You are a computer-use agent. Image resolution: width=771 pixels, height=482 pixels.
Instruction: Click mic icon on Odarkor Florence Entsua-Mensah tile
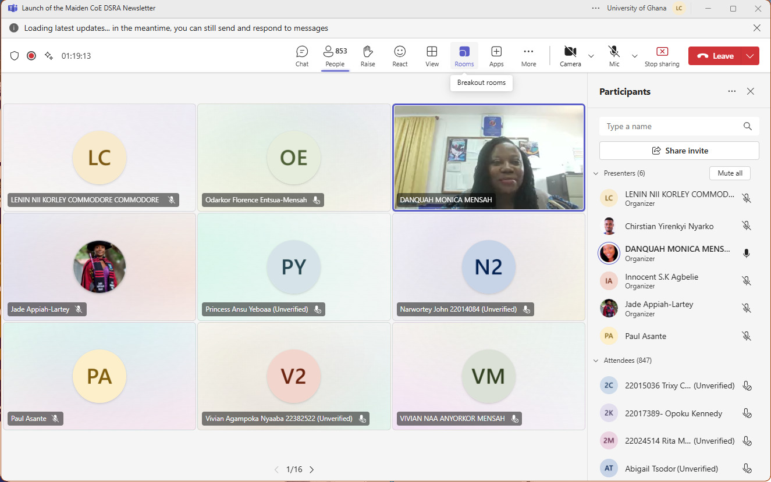(x=317, y=200)
